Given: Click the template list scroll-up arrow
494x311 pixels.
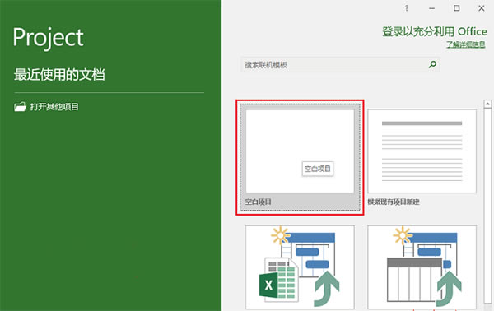Looking at the screenshot, I should pyautogui.click(x=487, y=104).
